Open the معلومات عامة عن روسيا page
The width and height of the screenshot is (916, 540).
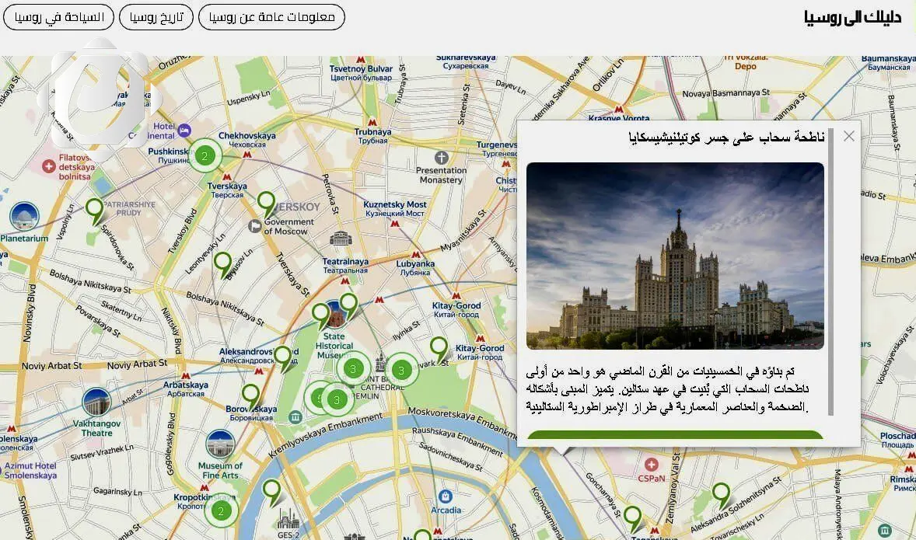(271, 17)
